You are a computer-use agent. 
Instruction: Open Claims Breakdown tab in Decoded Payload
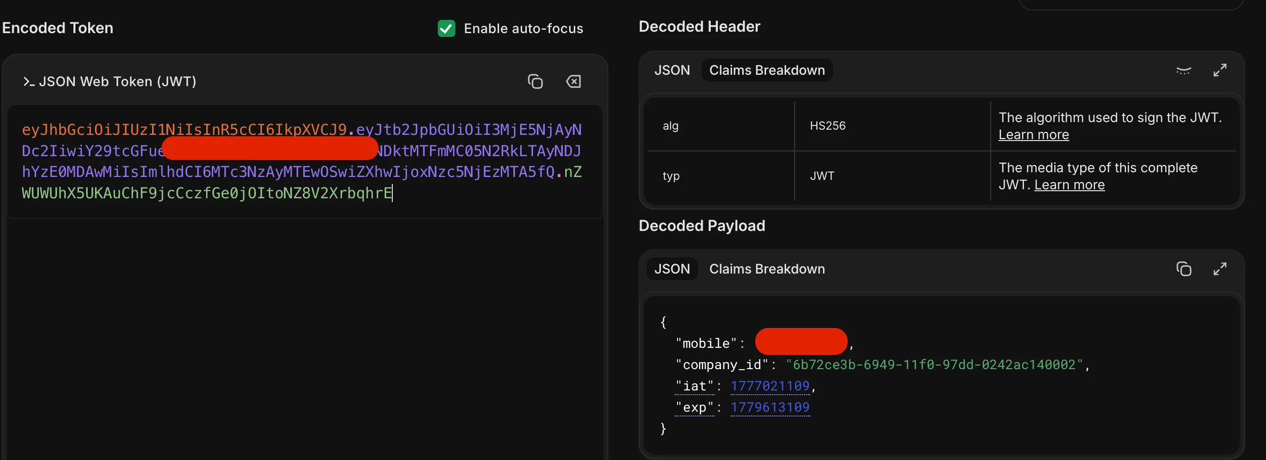[x=767, y=269]
